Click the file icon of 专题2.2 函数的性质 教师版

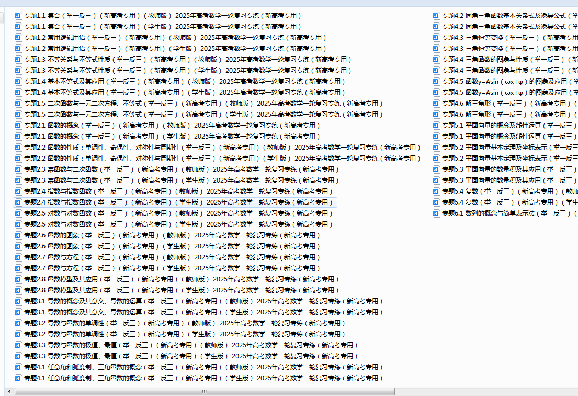(x=18, y=148)
